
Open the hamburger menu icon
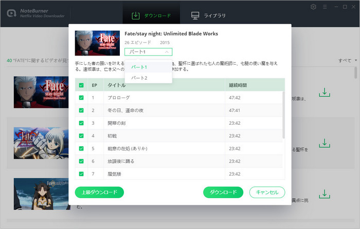[325, 7]
